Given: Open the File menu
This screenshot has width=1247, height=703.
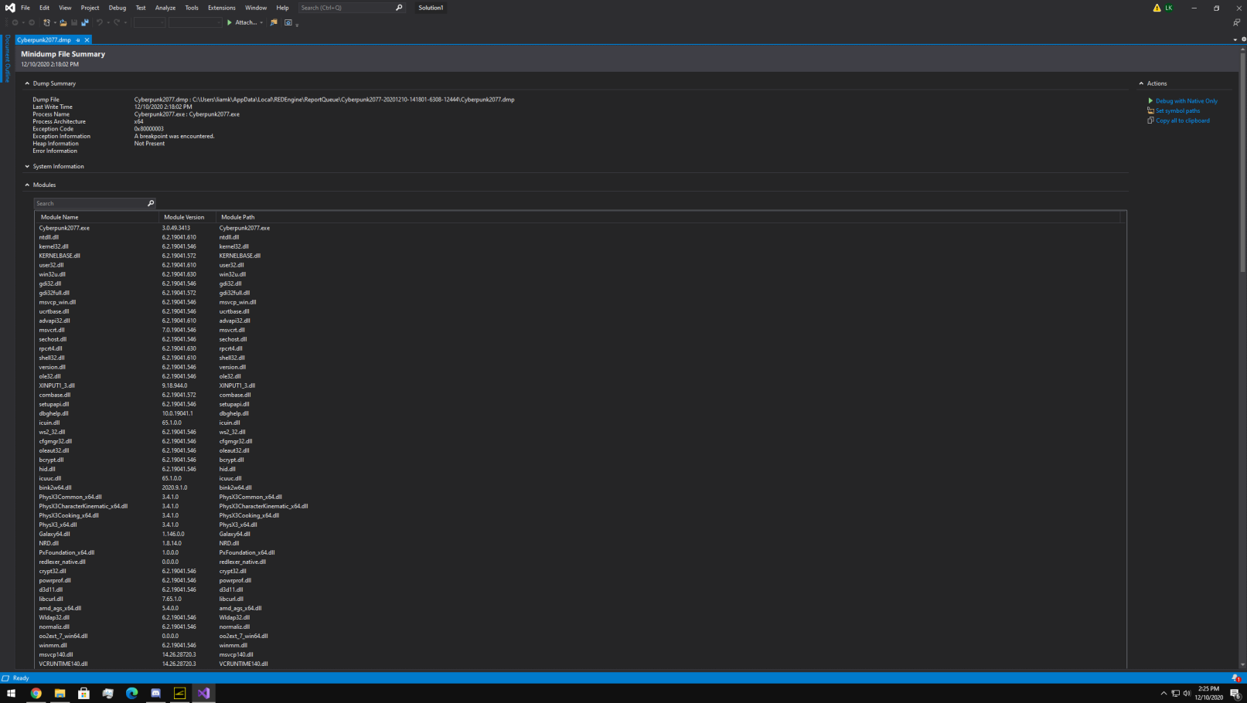Looking at the screenshot, I should pos(26,8).
